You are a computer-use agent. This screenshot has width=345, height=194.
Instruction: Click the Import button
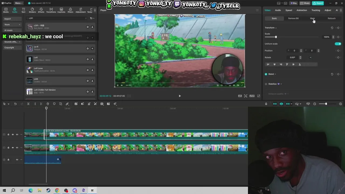tap(12, 19)
